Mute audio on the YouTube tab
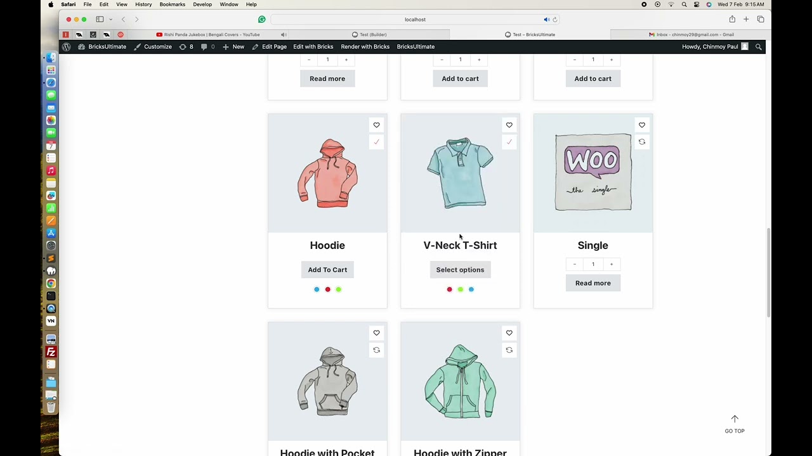 point(284,35)
